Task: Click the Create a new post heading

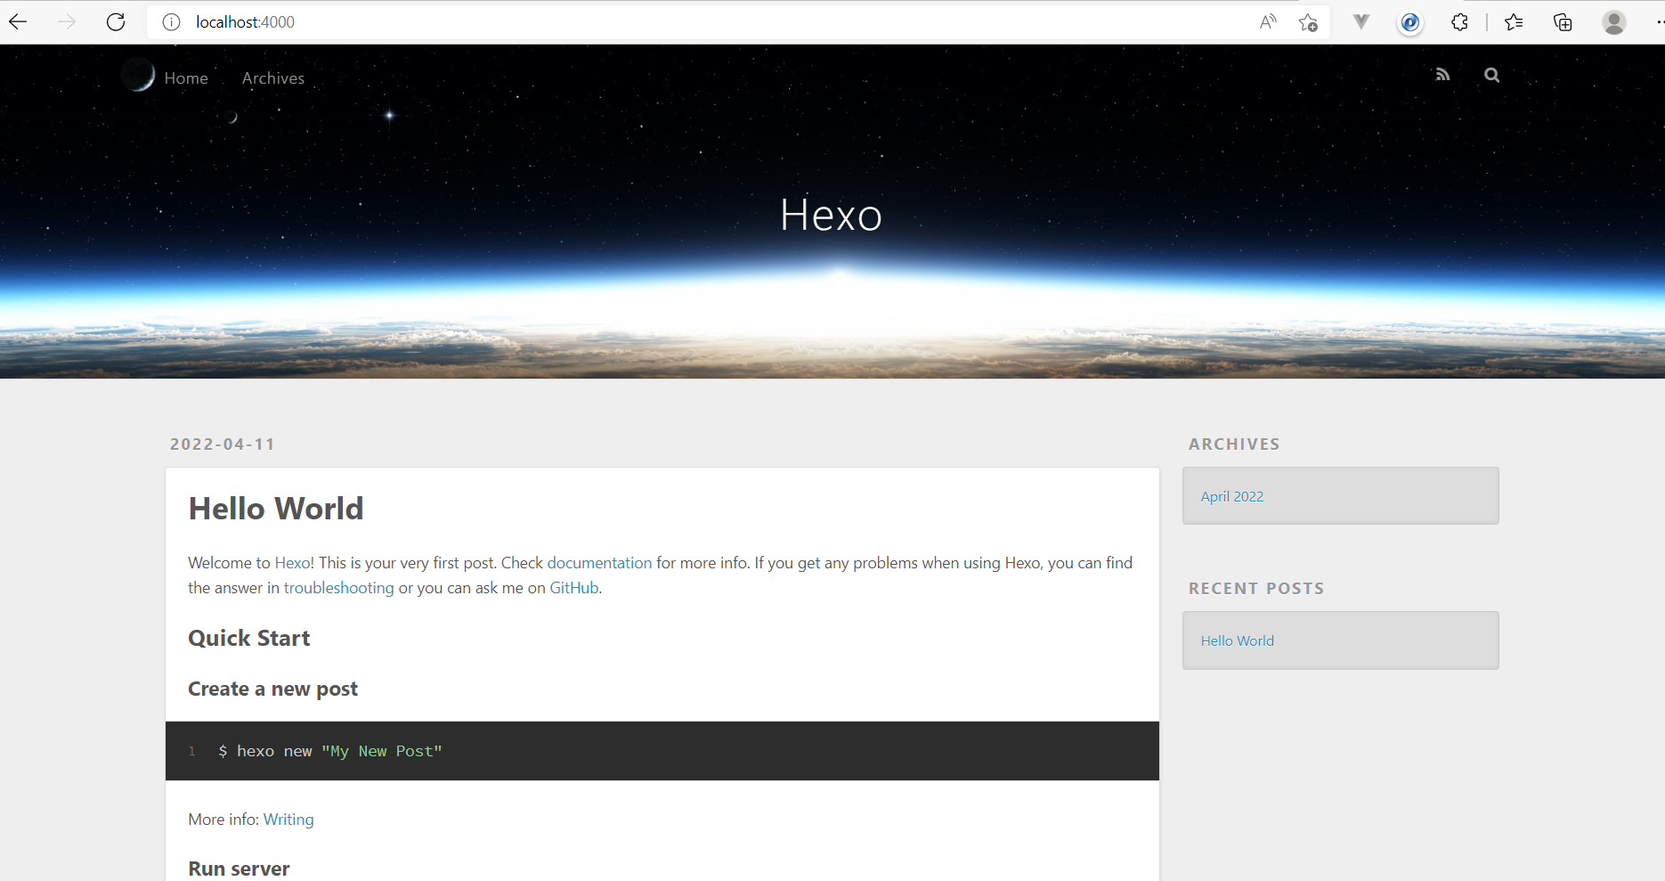Action: 272,689
